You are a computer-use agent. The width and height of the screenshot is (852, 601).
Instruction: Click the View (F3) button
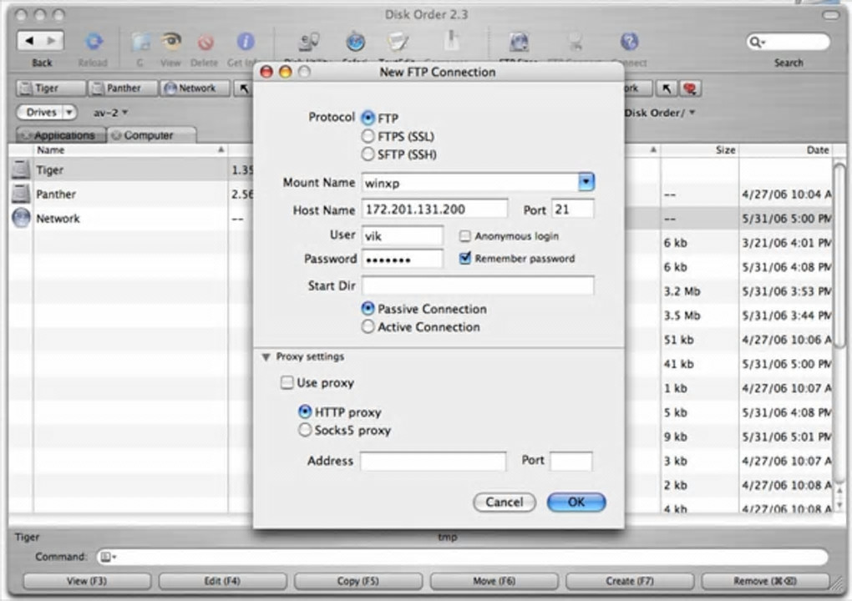coord(87,581)
